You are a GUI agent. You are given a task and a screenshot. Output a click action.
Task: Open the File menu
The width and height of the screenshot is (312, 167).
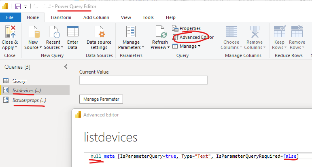10,17
